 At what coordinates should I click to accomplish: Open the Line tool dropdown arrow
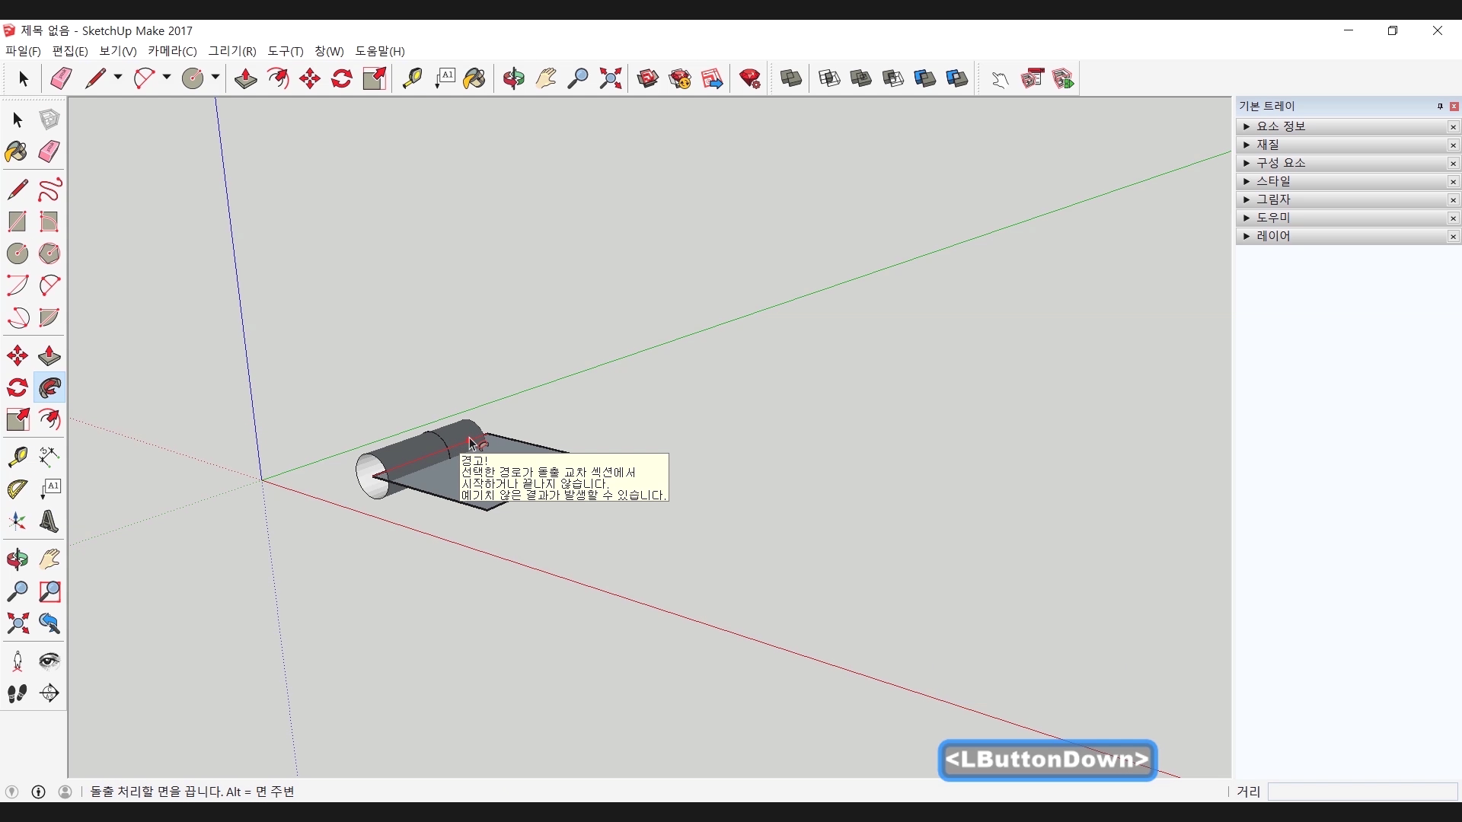(118, 78)
